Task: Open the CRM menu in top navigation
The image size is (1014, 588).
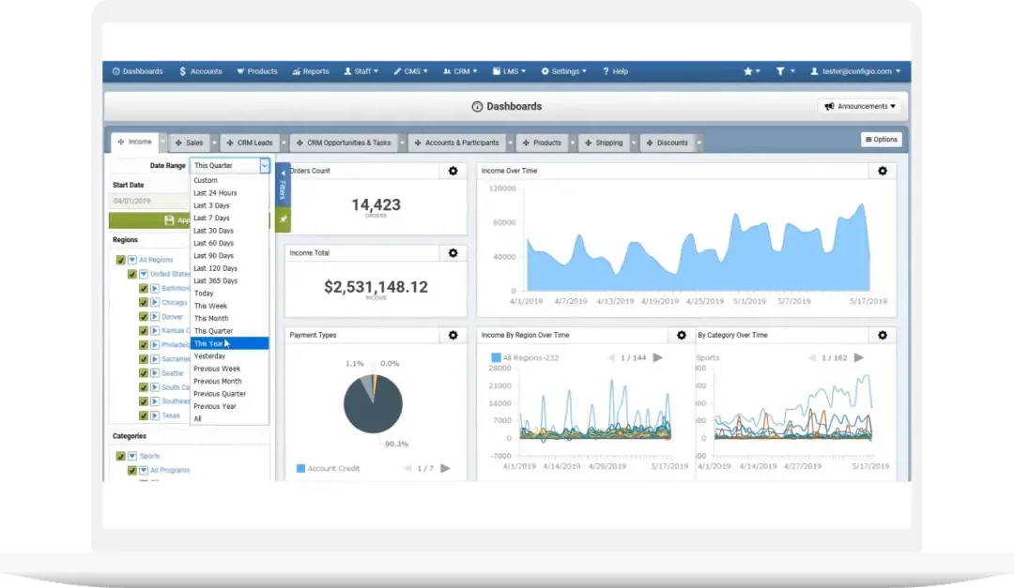Action: (x=460, y=71)
